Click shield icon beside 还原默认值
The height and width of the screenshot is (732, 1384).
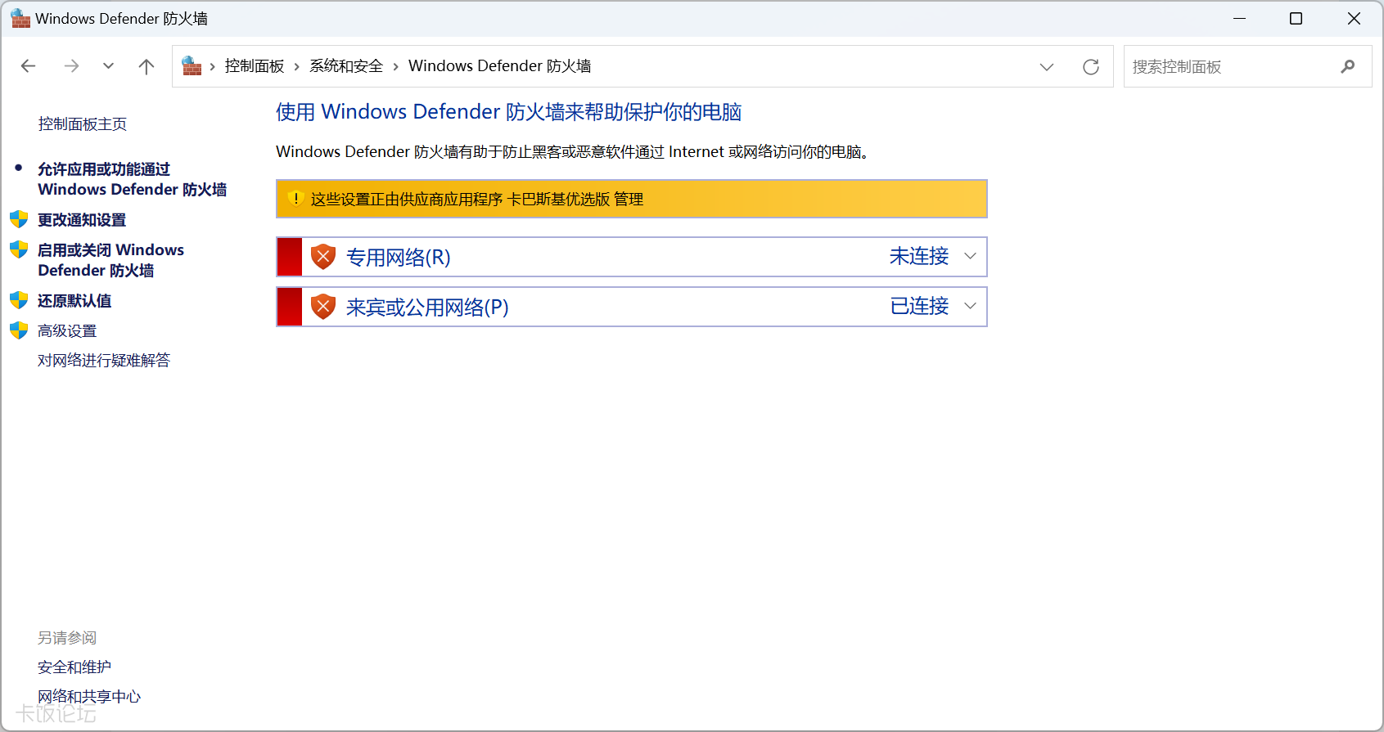pos(19,300)
